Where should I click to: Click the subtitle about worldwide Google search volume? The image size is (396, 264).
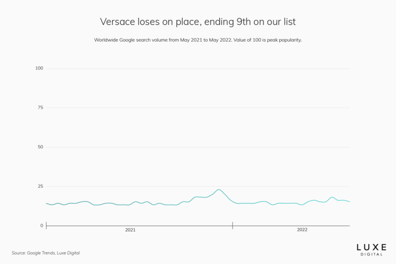pyautogui.click(x=198, y=40)
